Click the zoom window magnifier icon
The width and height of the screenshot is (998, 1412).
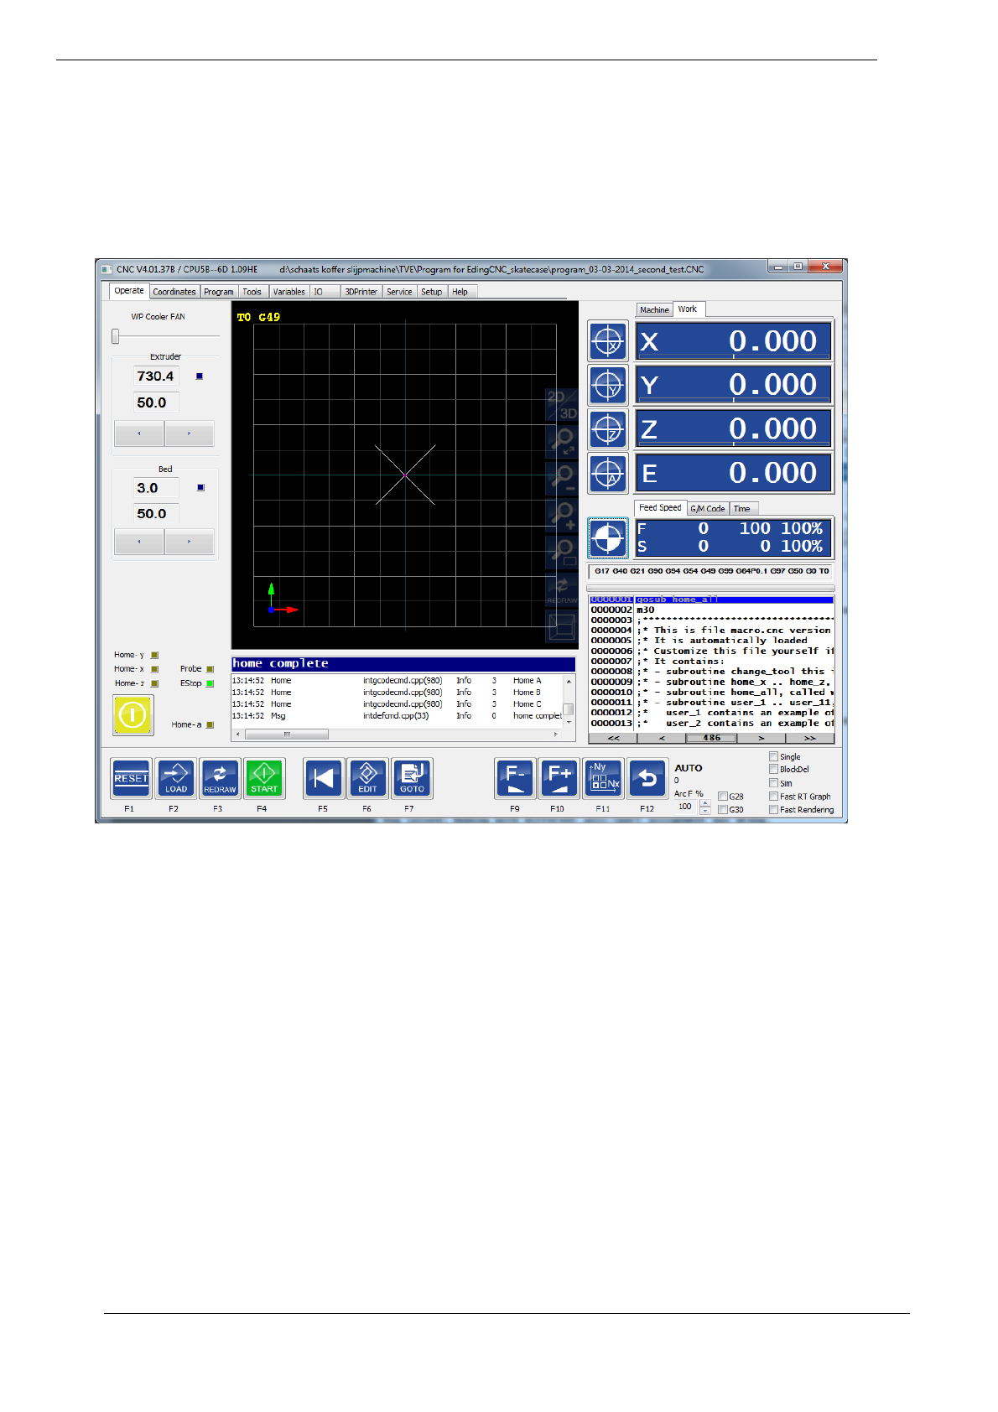pos(562,552)
